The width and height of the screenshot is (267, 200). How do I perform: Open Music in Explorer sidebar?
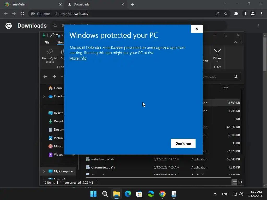[x=56, y=146]
